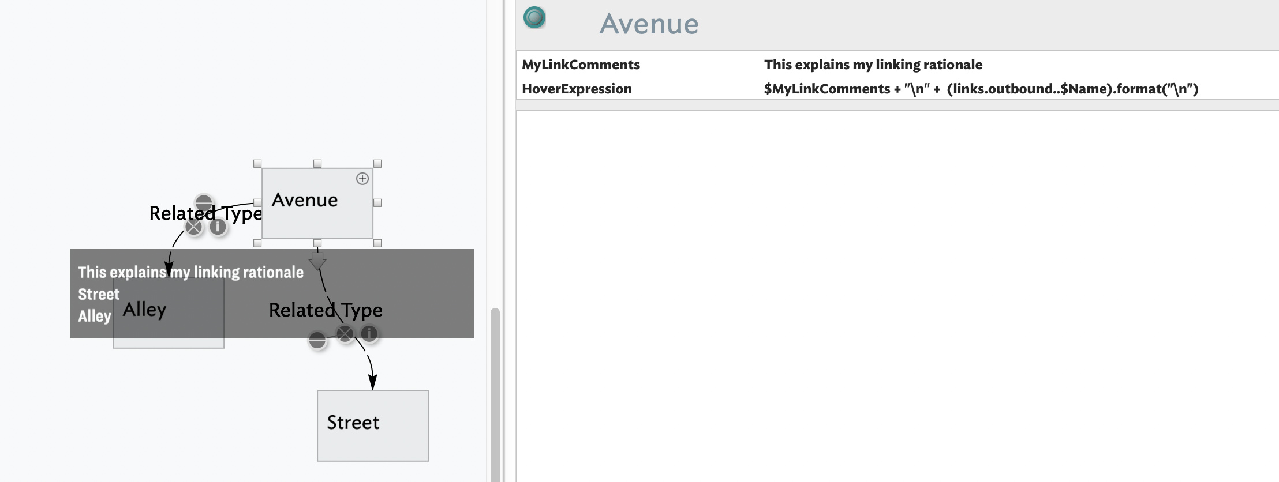Click the right-middle resize handle of the Avenue note
Viewport: 1279px width, 482px height.
pyautogui.click(x=377, y=203)
